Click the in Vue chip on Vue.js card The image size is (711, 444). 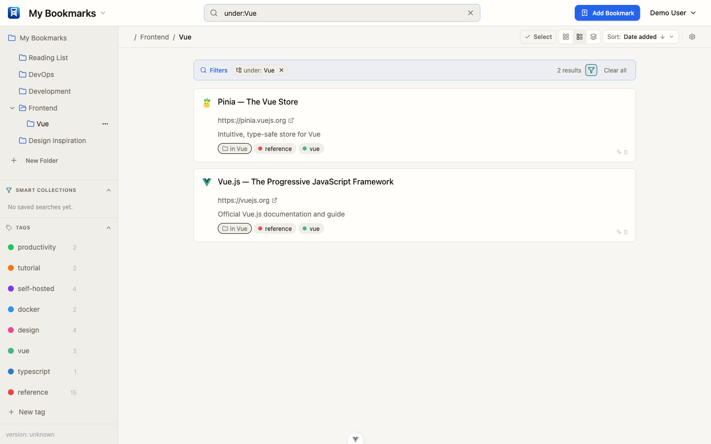point(235,228)
